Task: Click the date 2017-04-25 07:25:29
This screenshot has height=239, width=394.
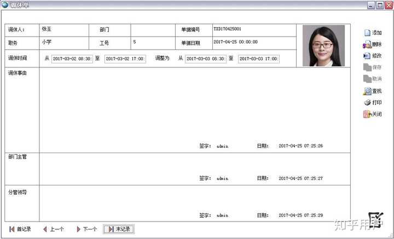Action: coord(301,215)
